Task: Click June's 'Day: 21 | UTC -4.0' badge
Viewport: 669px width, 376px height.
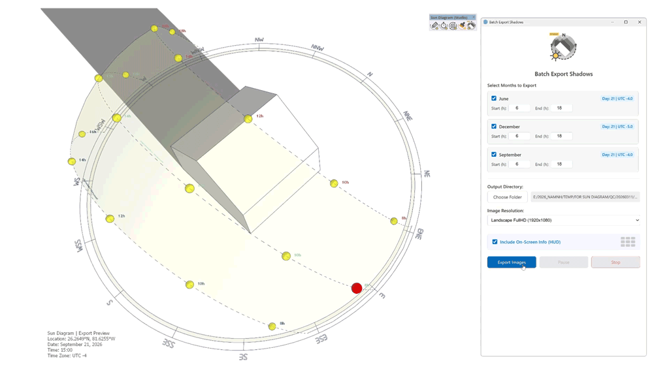Action: pos(617,99)
